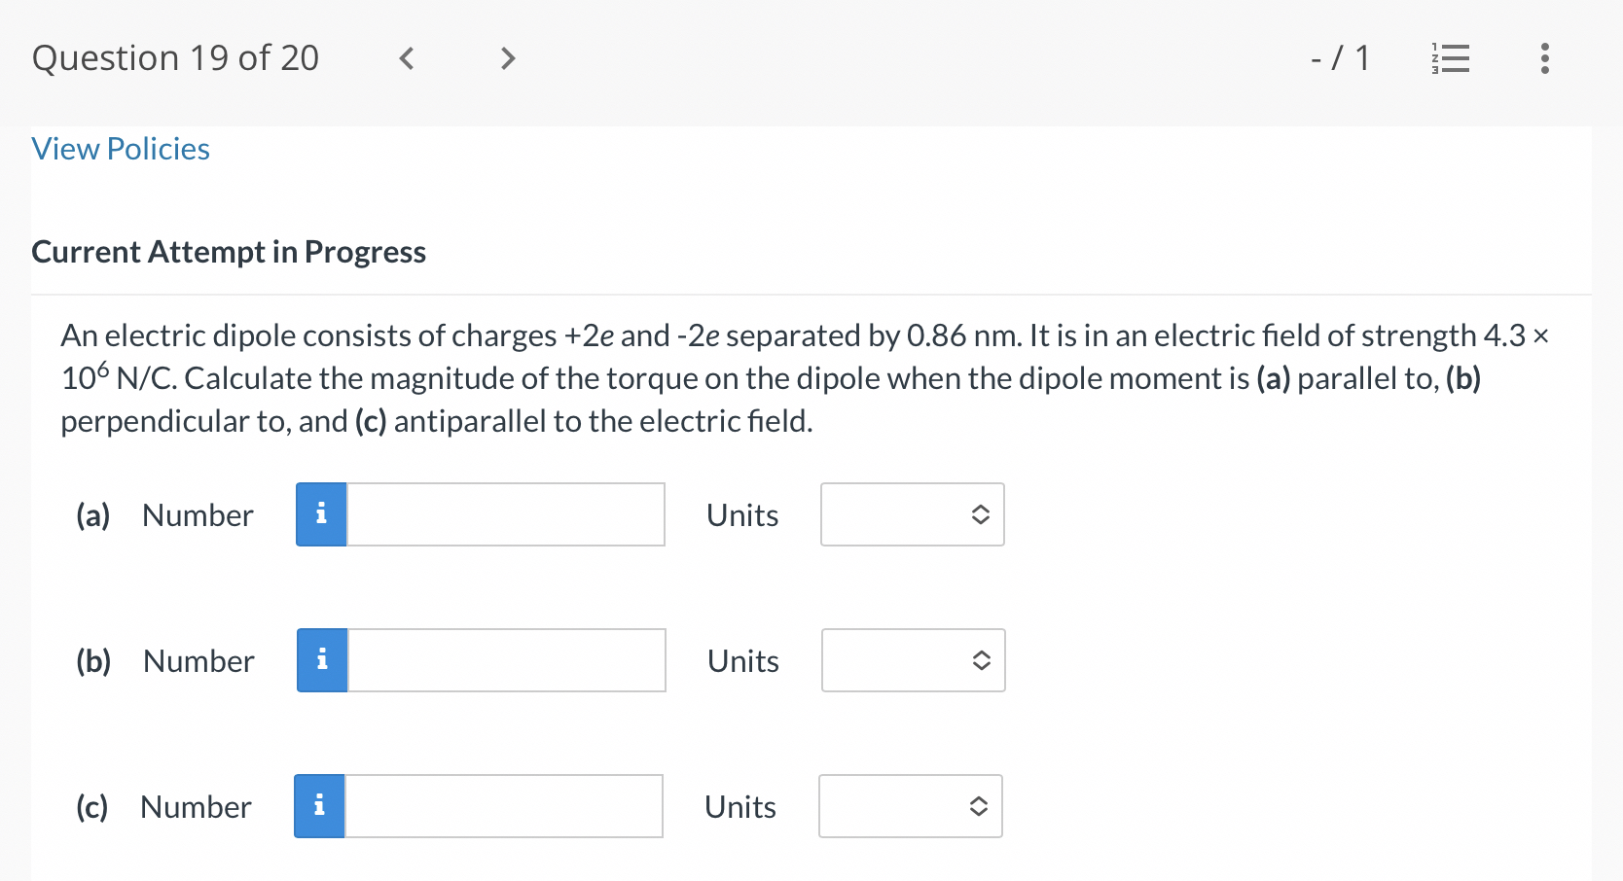This screenshot has width=1623, height=881.
Task: Open the question list icon
Action: (x=1450, y=59)
